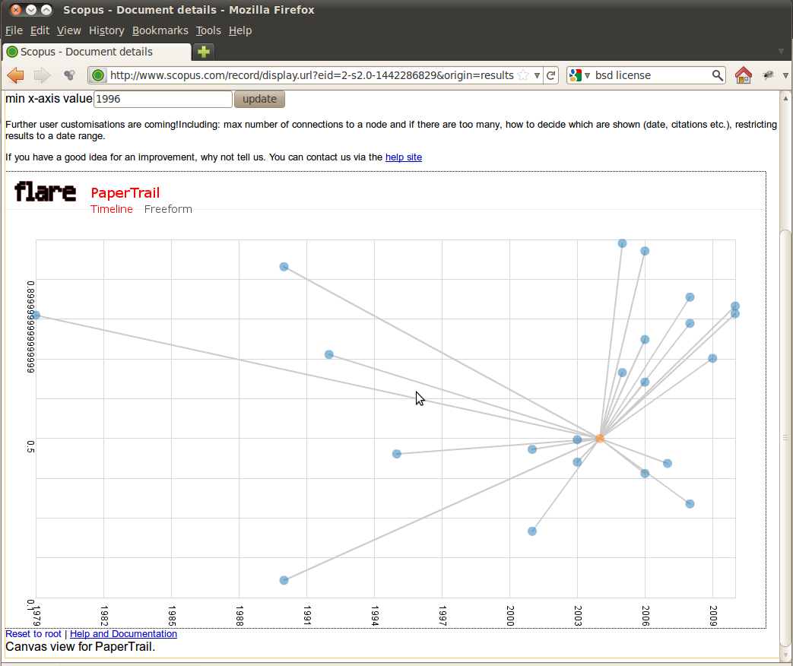Open the Tools menu
Image resolution: width=793 pixels, height=666 pixels.
point(208,30)
